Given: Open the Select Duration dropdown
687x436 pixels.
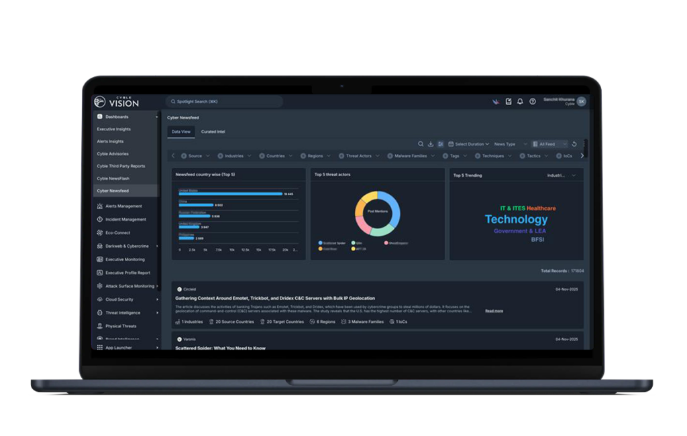Looking at the screenshot, I should [x=468, y=144].
